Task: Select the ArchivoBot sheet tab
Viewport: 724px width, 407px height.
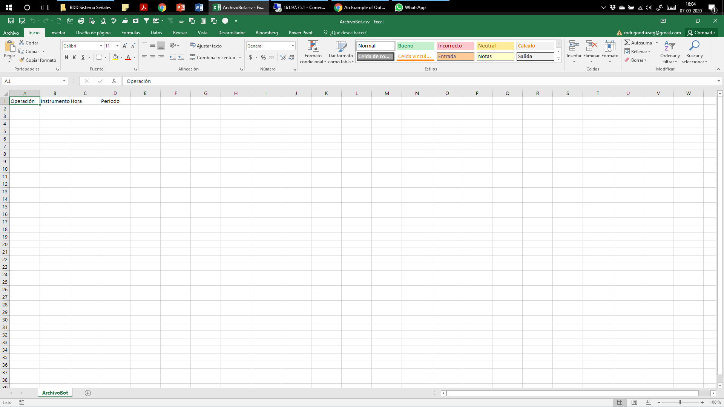Action: 55,393
